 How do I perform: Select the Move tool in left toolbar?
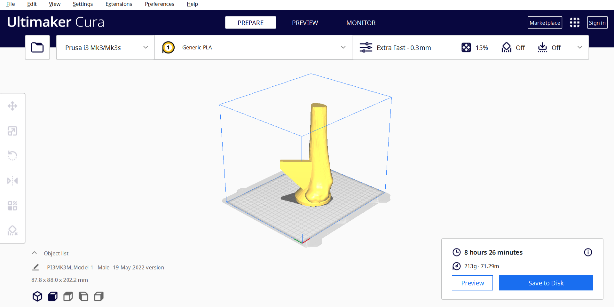12,106
